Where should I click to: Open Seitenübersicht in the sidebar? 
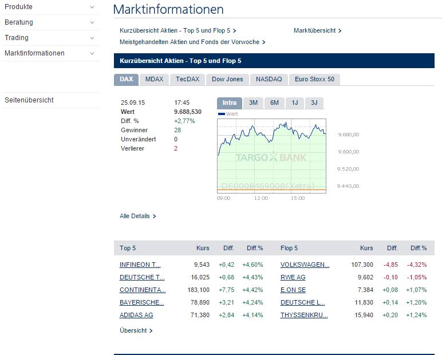29,100
